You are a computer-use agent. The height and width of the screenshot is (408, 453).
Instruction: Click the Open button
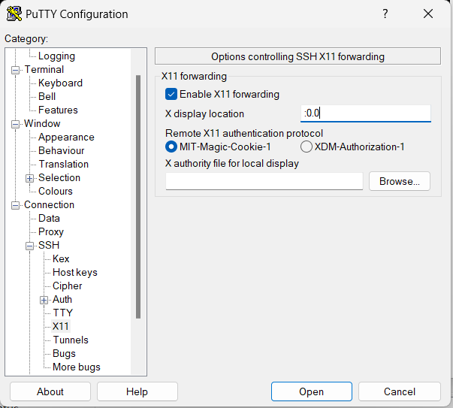pyautogui.click(x=312, y=391)
